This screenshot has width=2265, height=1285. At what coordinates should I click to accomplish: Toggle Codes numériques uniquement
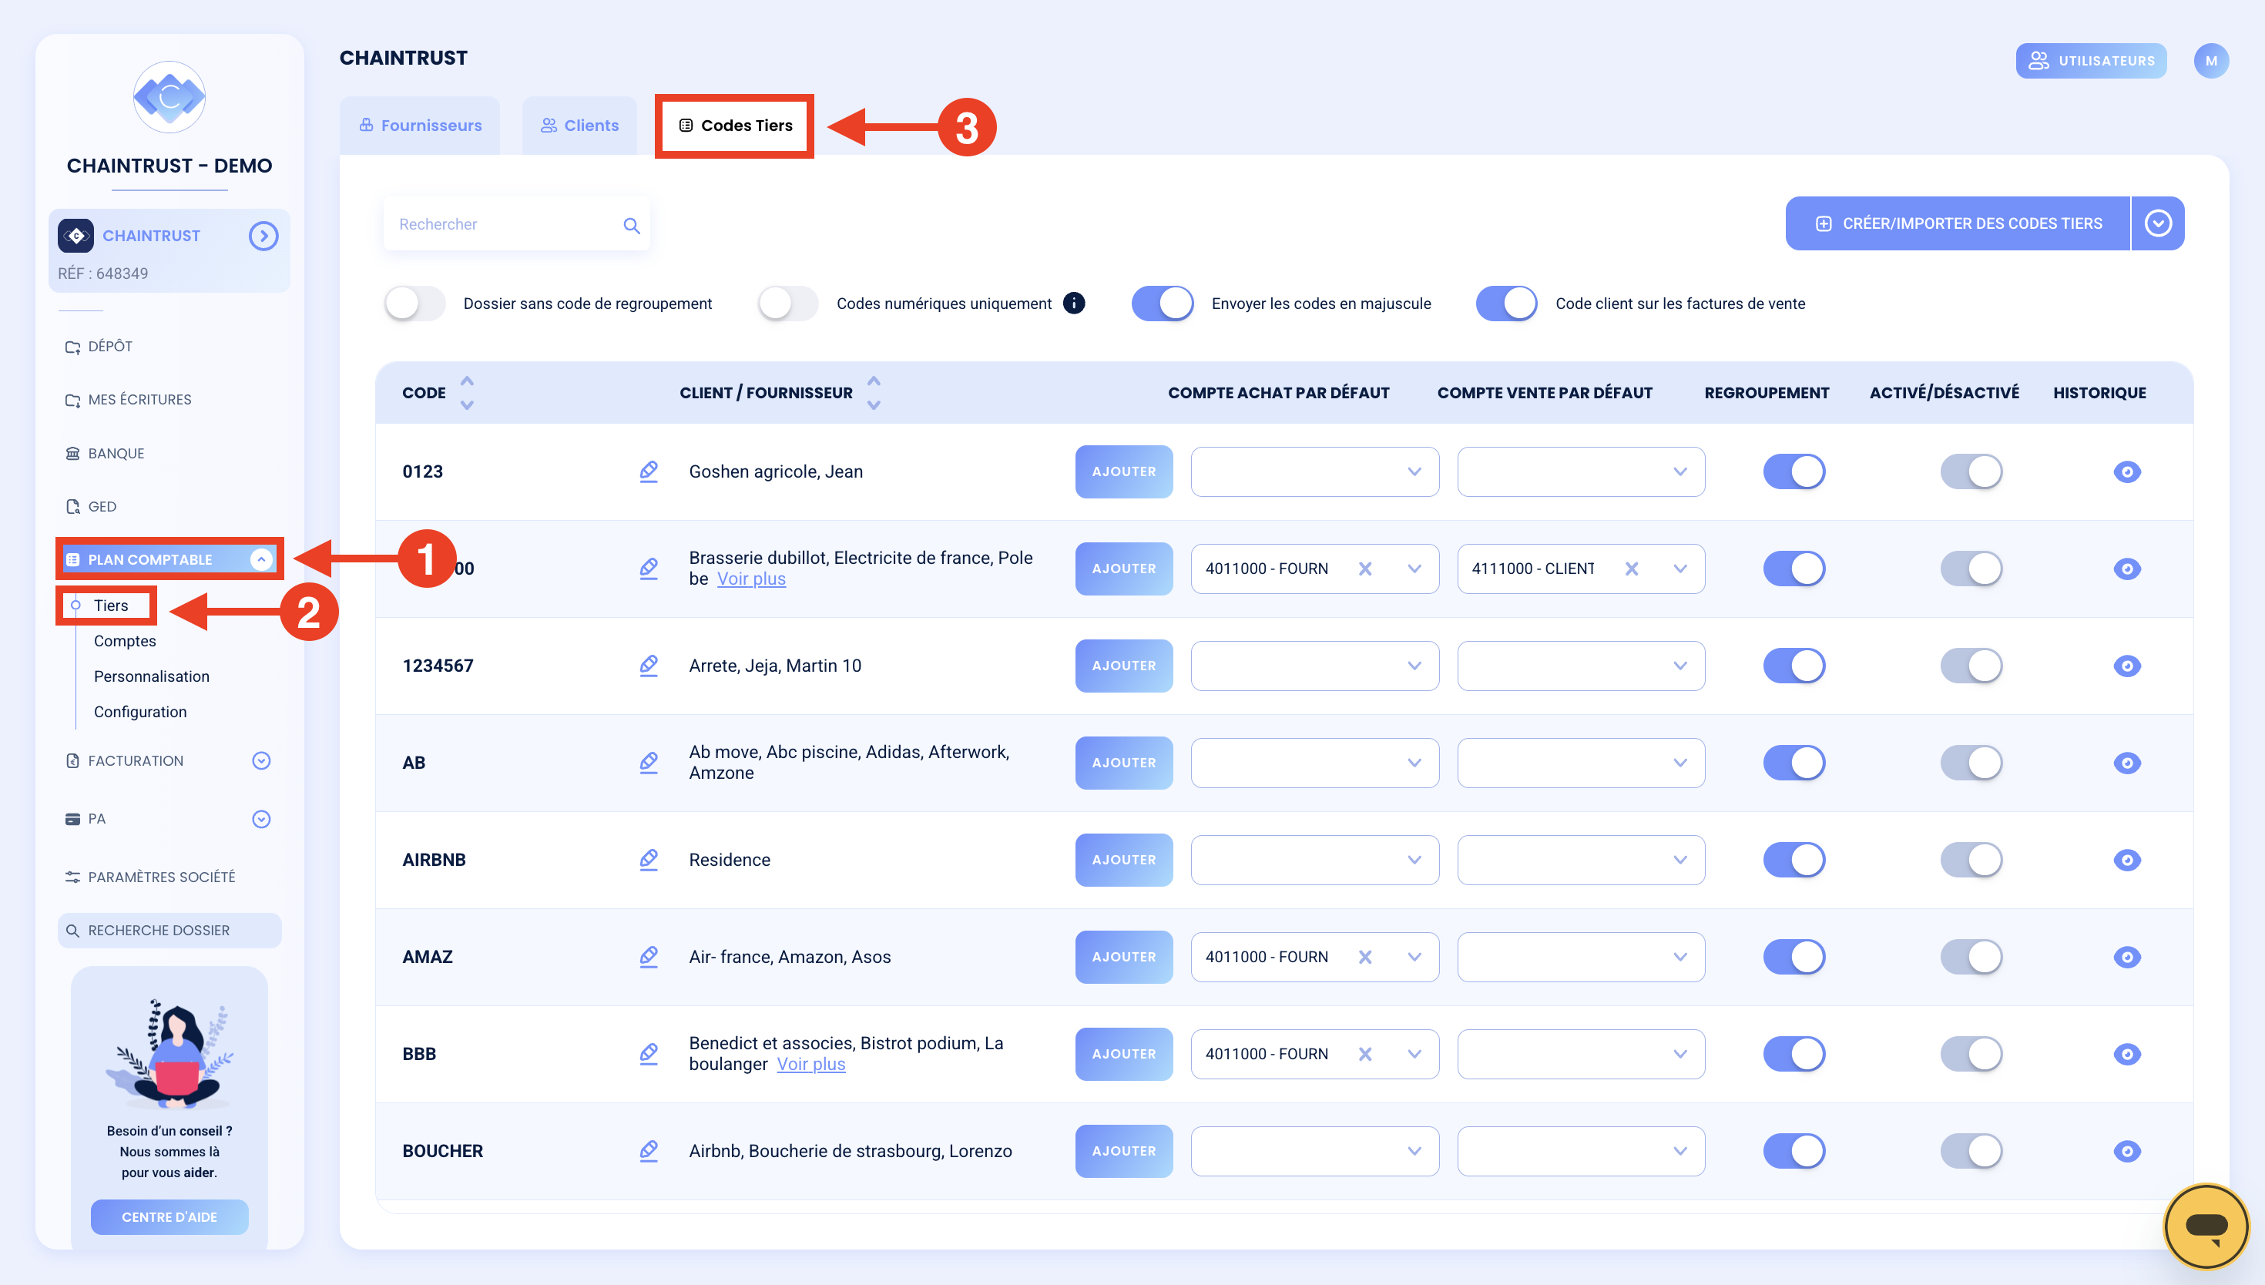tap(788, 303)
